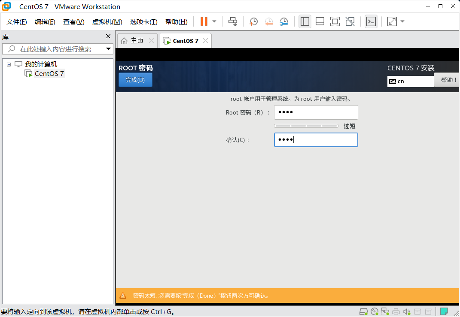
Task: Click the 密码太短 warning message
Action: click(201, 296)
